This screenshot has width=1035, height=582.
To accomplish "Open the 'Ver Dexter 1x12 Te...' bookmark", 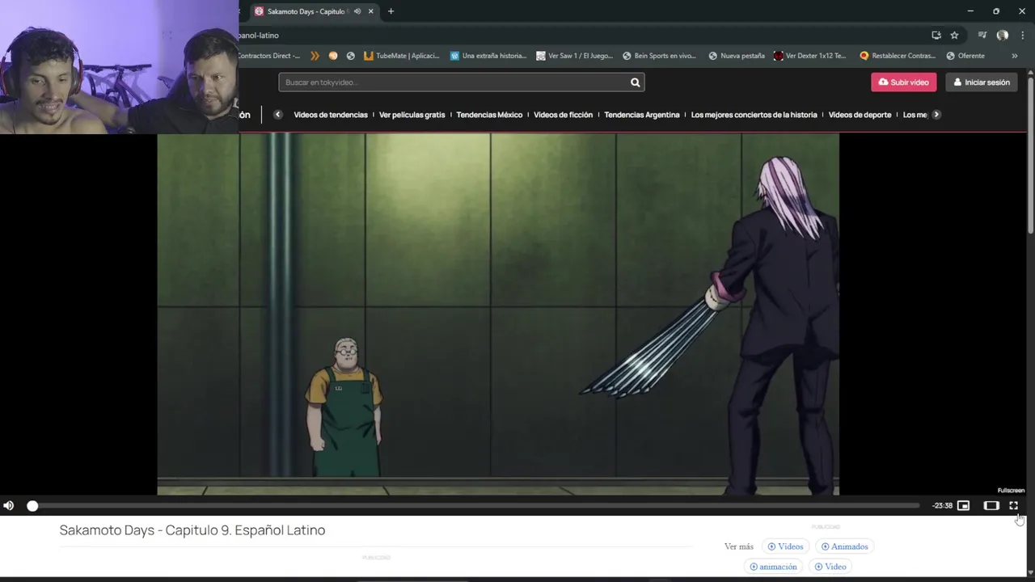I will tap(810, 56).
